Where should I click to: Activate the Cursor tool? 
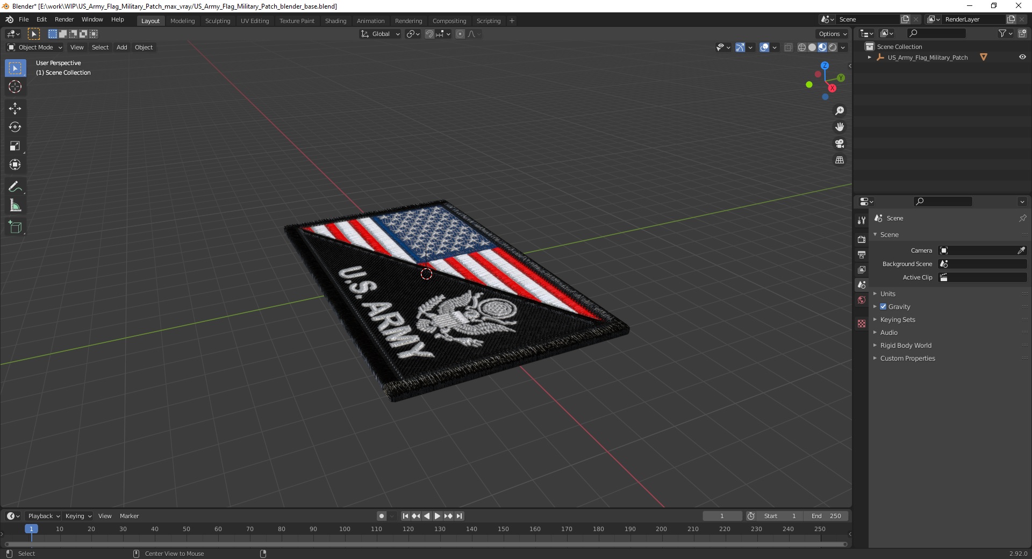click(x=15, y=87)
